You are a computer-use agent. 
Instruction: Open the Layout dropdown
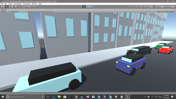click(170, 7)
